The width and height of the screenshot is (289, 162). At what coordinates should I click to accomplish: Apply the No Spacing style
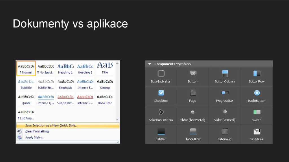click(x=46, y=68)
